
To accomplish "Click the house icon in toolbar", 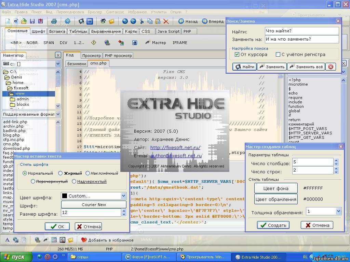I will (x=103, y=21).
